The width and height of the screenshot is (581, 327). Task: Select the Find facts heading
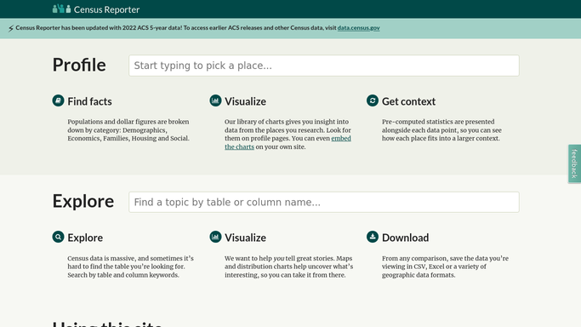click(x=89, y=101)
